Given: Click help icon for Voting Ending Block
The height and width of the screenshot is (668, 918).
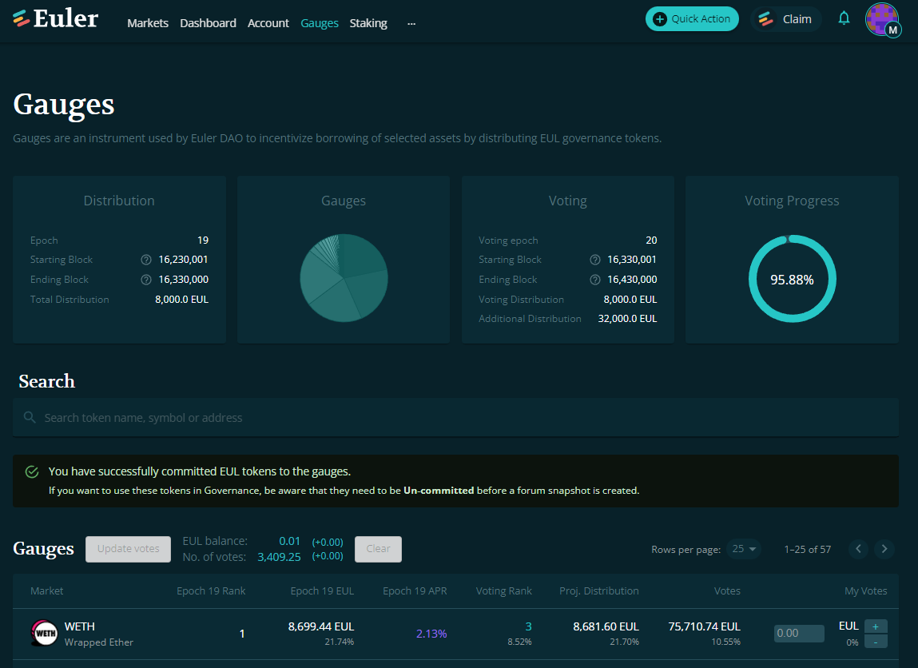Looking at the screenshot, I should pyautogui.click(x=595, y=279).
